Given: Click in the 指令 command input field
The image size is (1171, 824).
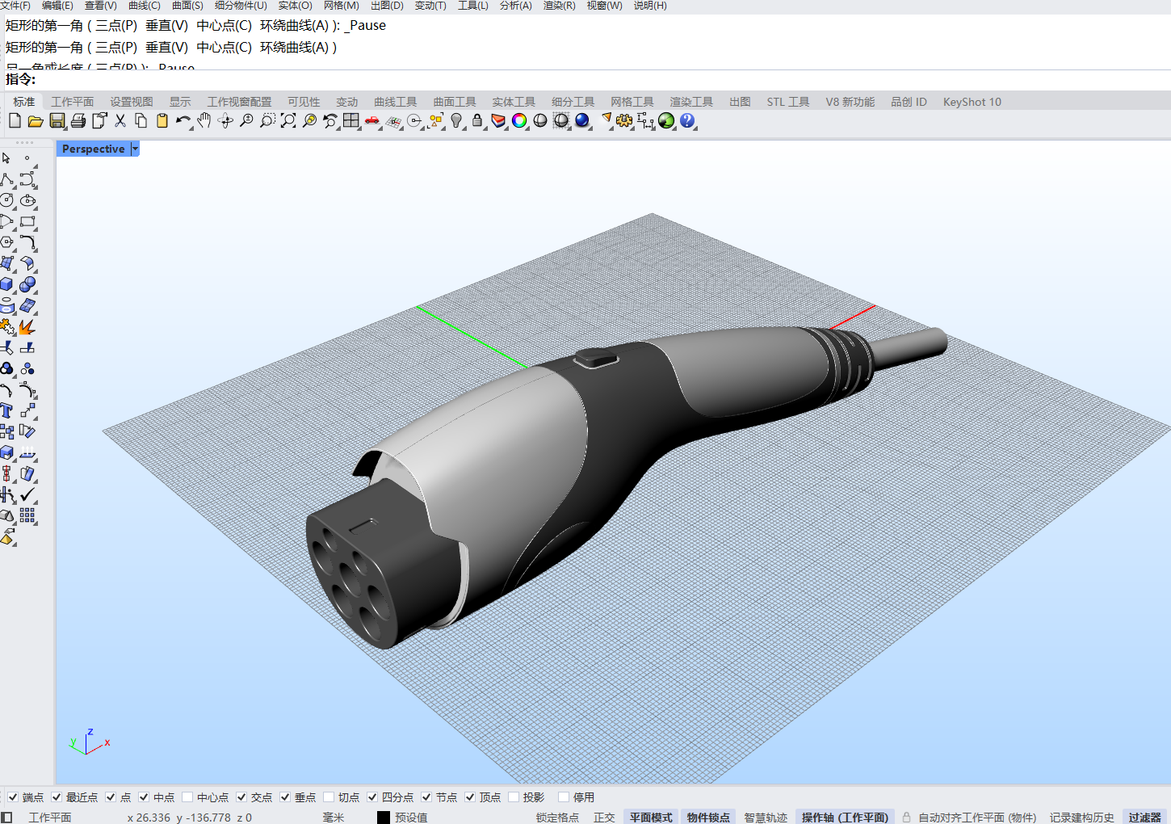Looking at the screenshot, I should tap(565, 79).
